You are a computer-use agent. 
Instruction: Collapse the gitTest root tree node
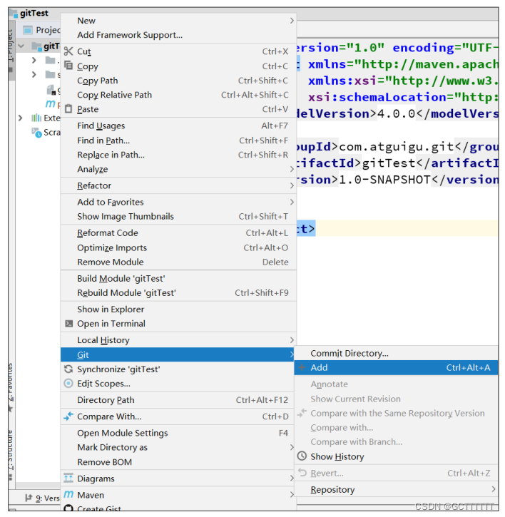21,46
